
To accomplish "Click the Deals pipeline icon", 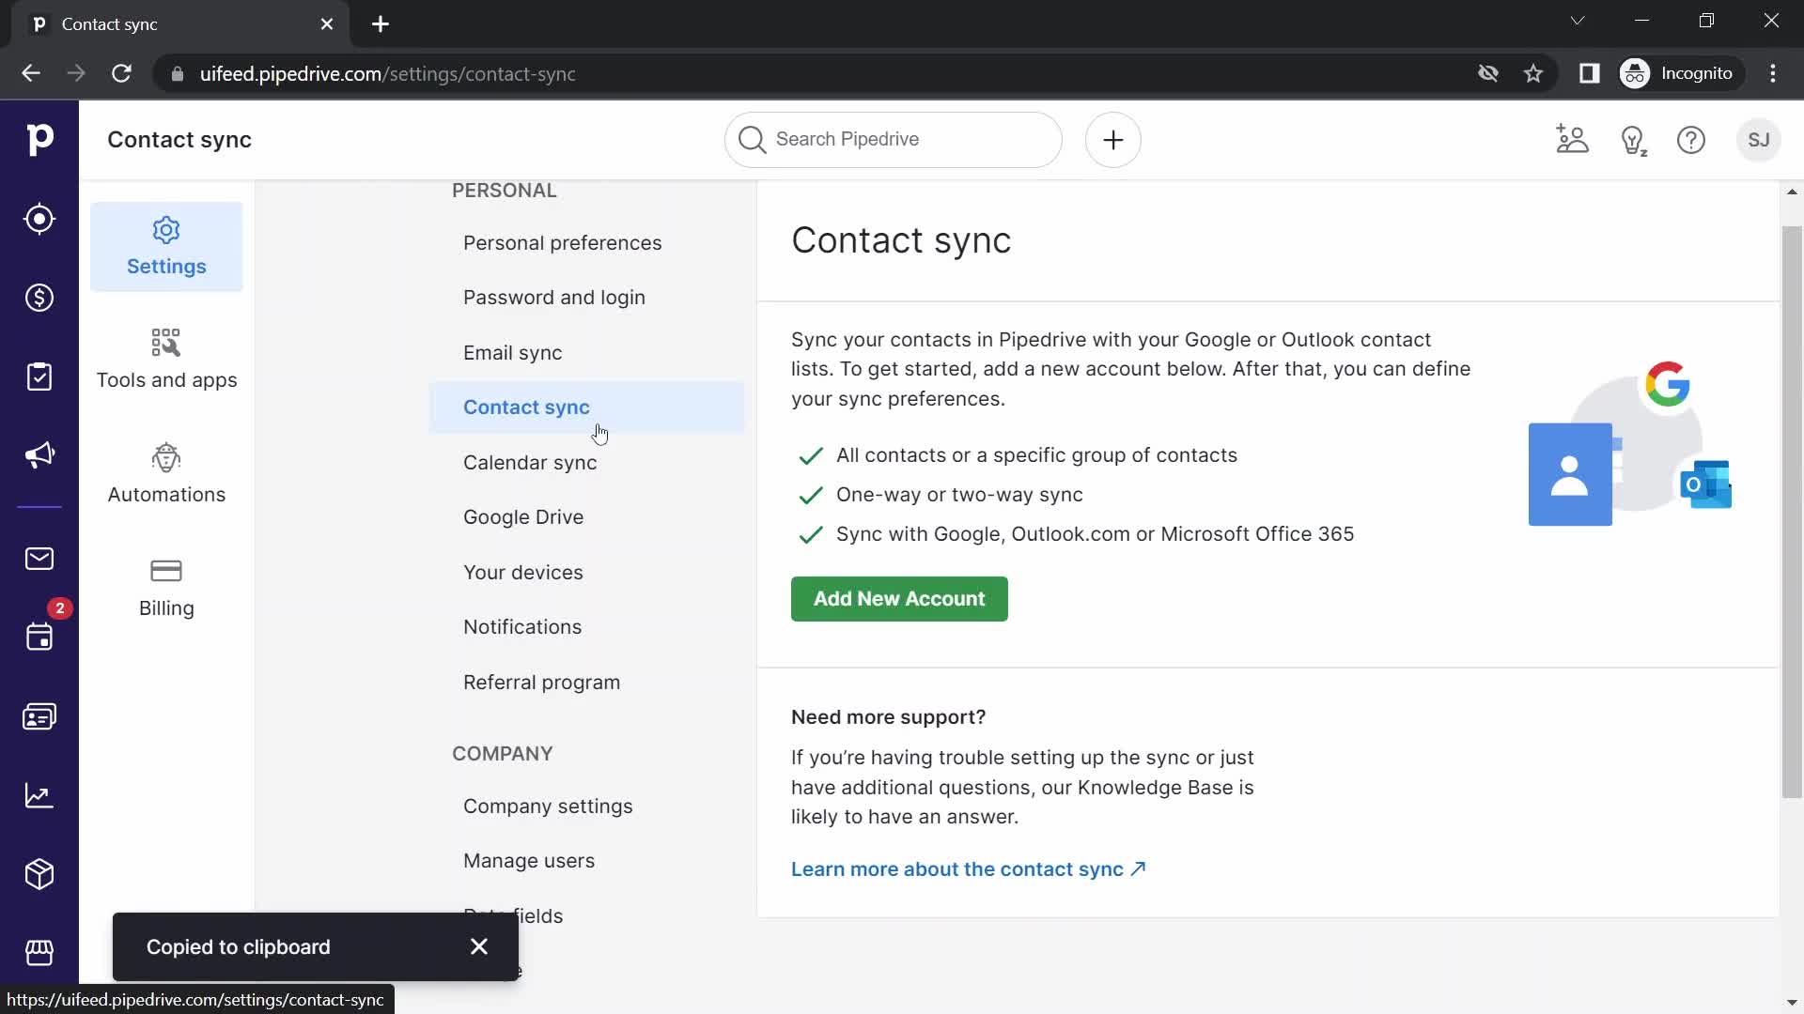I will coord(39,297).
